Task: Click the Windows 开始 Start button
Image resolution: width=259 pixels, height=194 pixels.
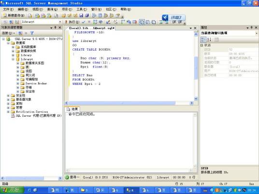Action: 12,190
